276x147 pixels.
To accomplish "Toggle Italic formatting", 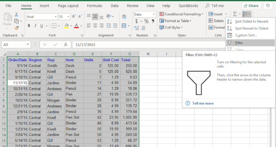I will [x=35, y=26].
